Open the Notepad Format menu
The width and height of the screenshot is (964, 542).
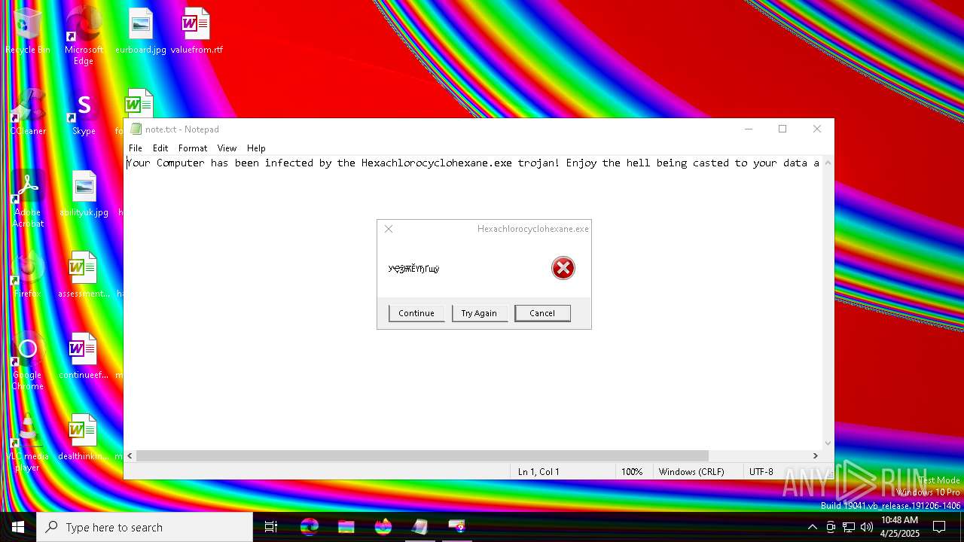(193, 148)
